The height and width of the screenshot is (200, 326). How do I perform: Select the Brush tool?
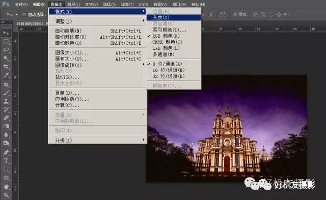pyautogui.click(x=6, y=93)
